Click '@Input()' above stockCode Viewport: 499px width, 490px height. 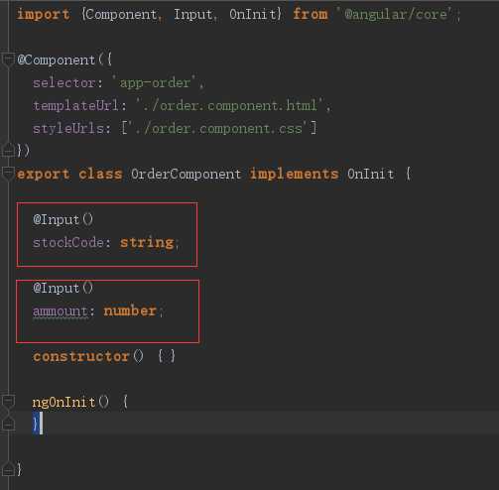(63, 219)
